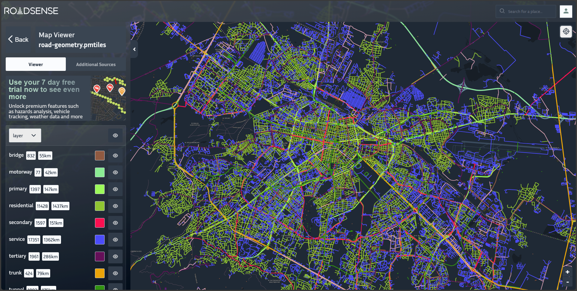This screenshot has height=291, width=577.
Task: Search for a place input field
Action: [526, 11]
